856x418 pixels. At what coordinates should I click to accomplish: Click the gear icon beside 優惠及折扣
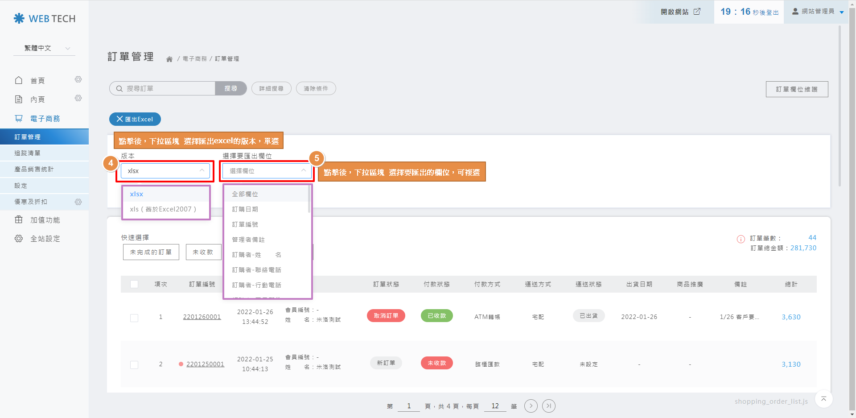[x=78, y=202]
